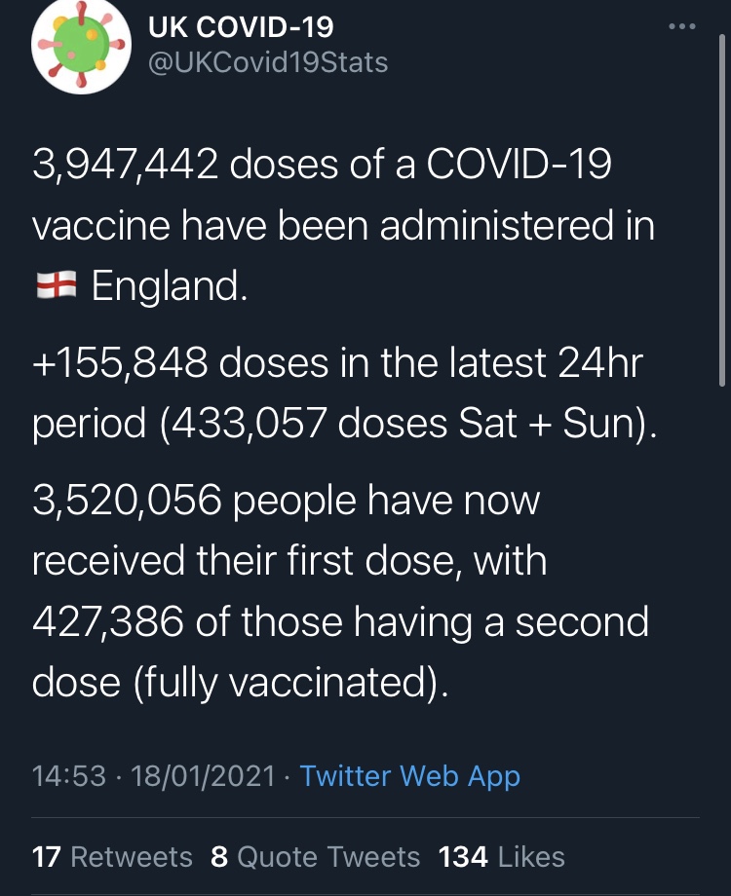View the 134 Likes list
The image size is (731, 896).
[502, 857]
